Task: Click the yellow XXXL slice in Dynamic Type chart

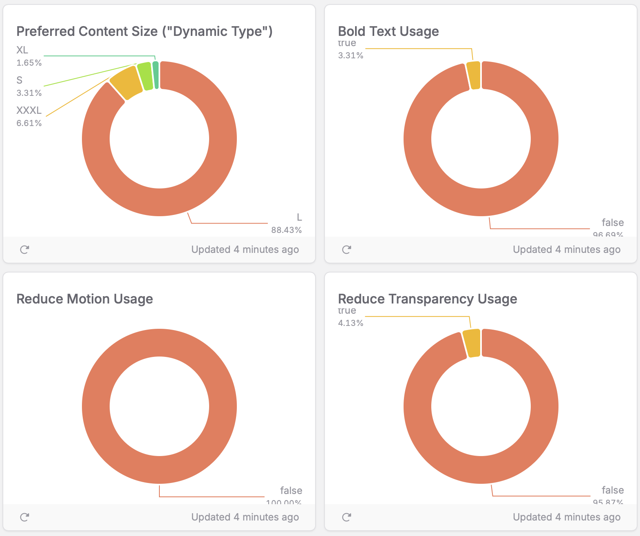Action: (x=126, y=82)
